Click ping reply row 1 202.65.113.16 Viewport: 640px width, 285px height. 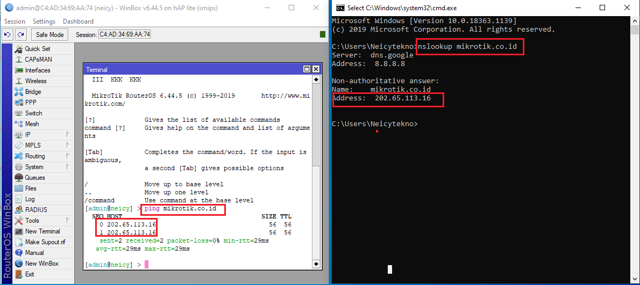coord(127,232)
